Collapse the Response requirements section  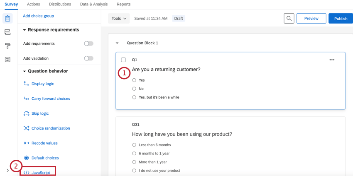pyautogui.click(x=25, y=30)
